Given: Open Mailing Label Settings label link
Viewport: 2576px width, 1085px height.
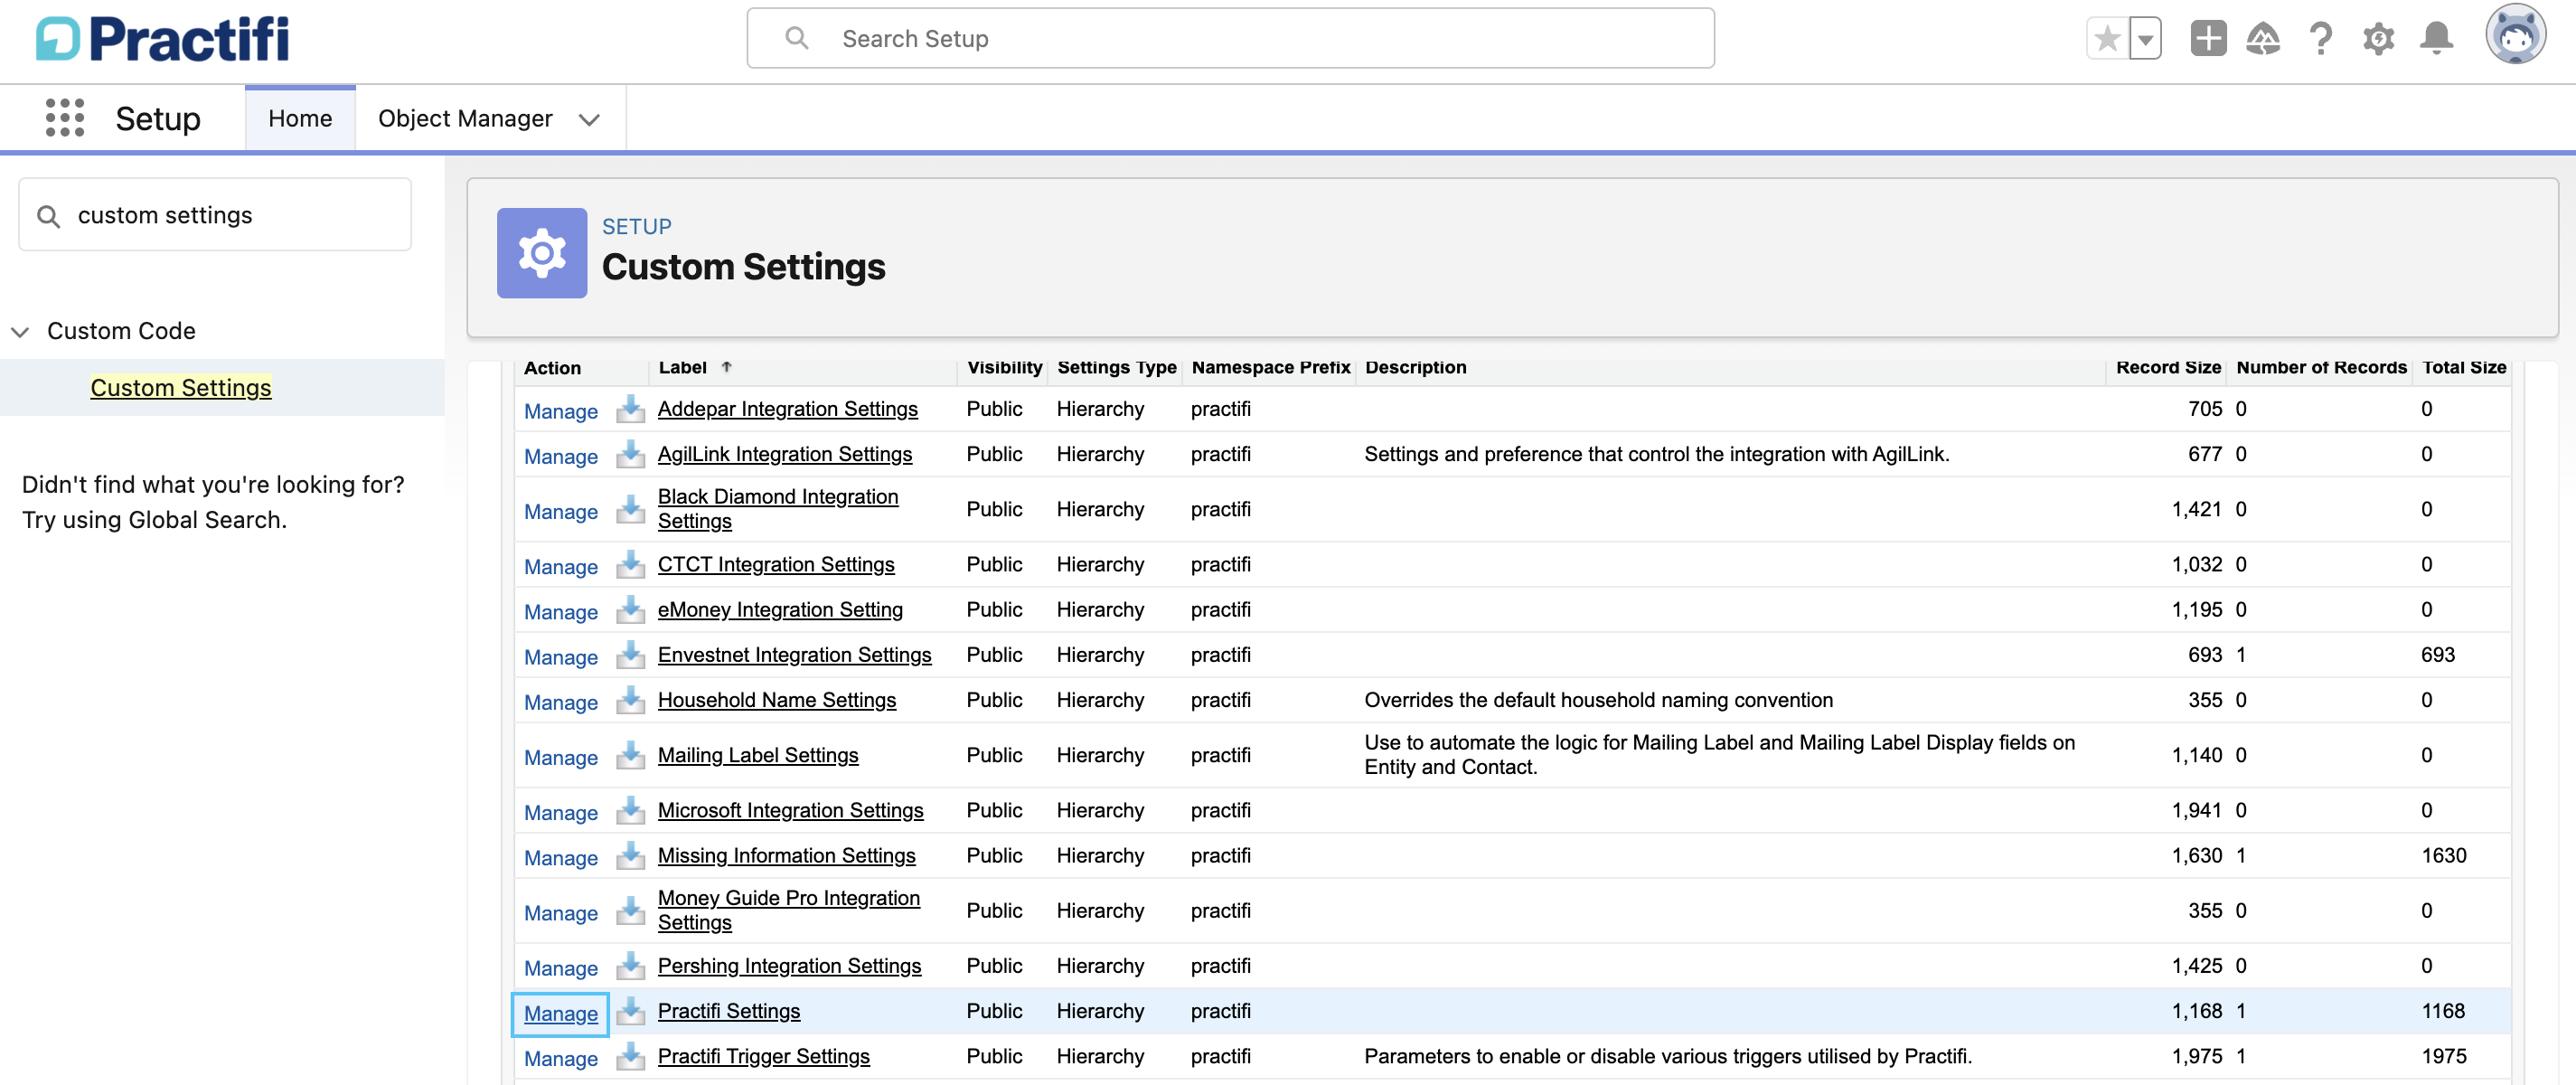Looking at the screenshot, I should point(758,755).
